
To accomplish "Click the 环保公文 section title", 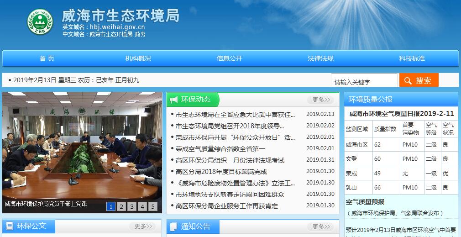I will [31, 226].
